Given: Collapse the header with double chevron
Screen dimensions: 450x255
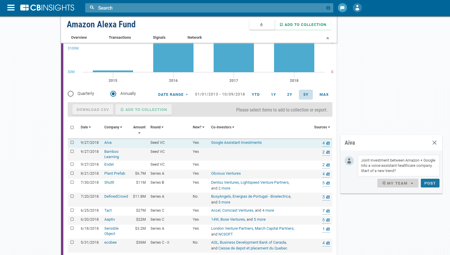Looking at the screenshot, I should (x=327, y=38).
